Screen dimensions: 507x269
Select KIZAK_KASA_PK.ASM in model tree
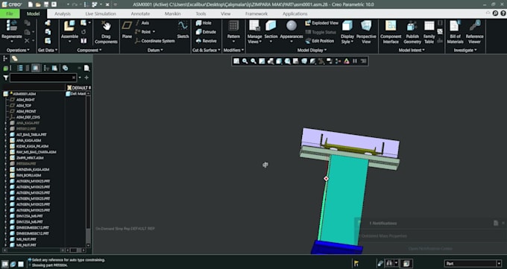[32, 146]
